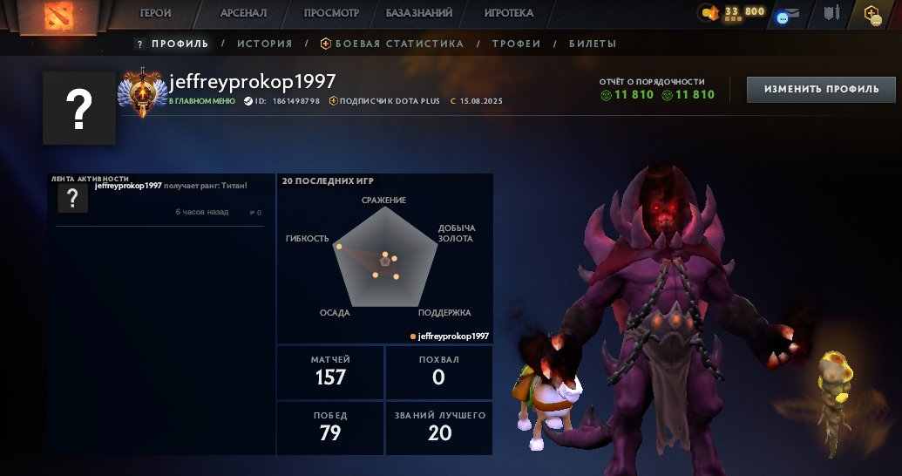Go to the ИСТОРИЯ profile subtab

[265, 44]
